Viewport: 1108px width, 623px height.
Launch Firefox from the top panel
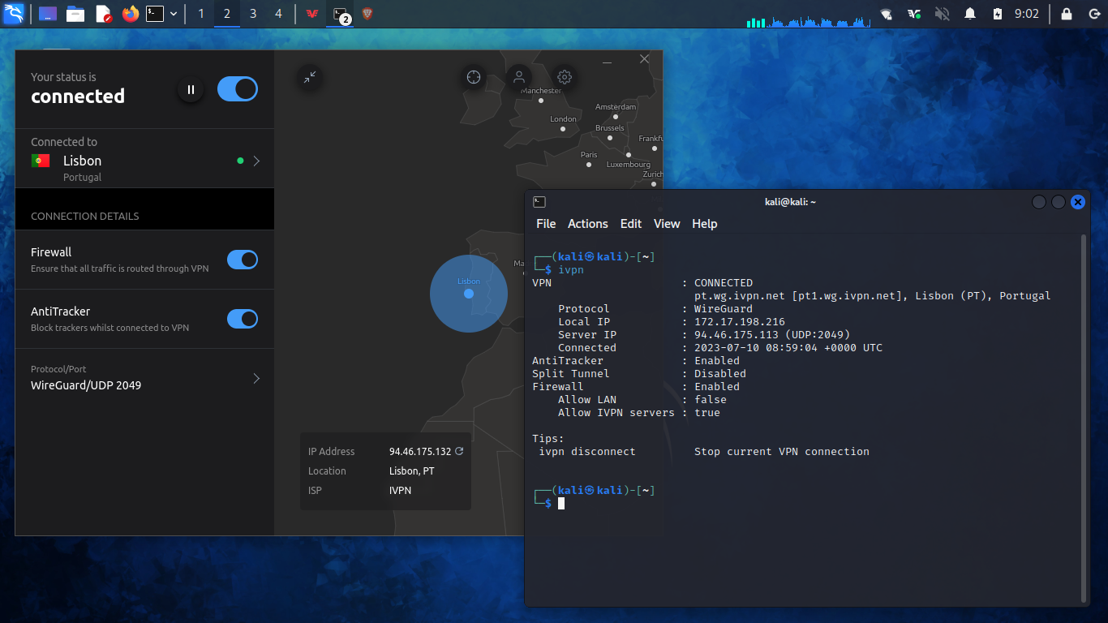pyautogui.click(x=130, y=14)
